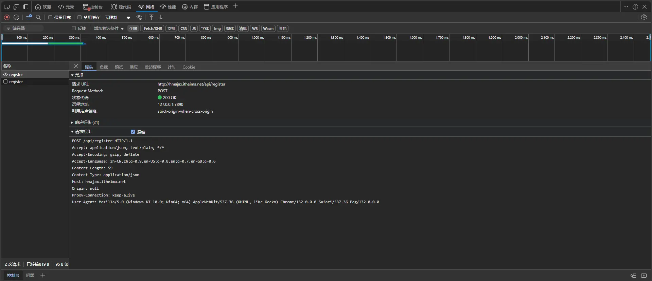The image size is (652, 281).
Task: Enable the 保留日志 checkbox
Action: point(50,17)
